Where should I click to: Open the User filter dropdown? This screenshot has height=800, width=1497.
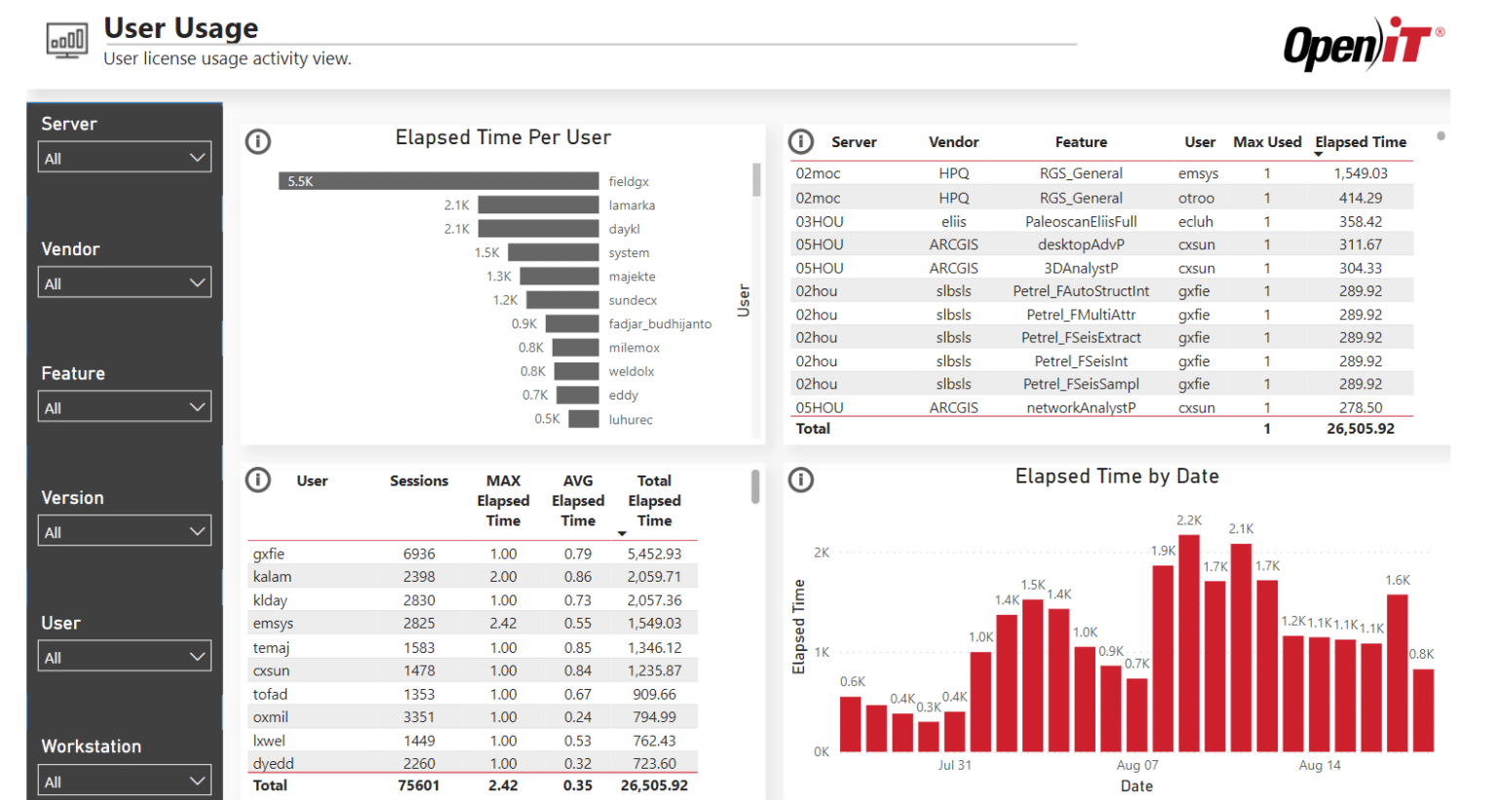click(124, 655)
